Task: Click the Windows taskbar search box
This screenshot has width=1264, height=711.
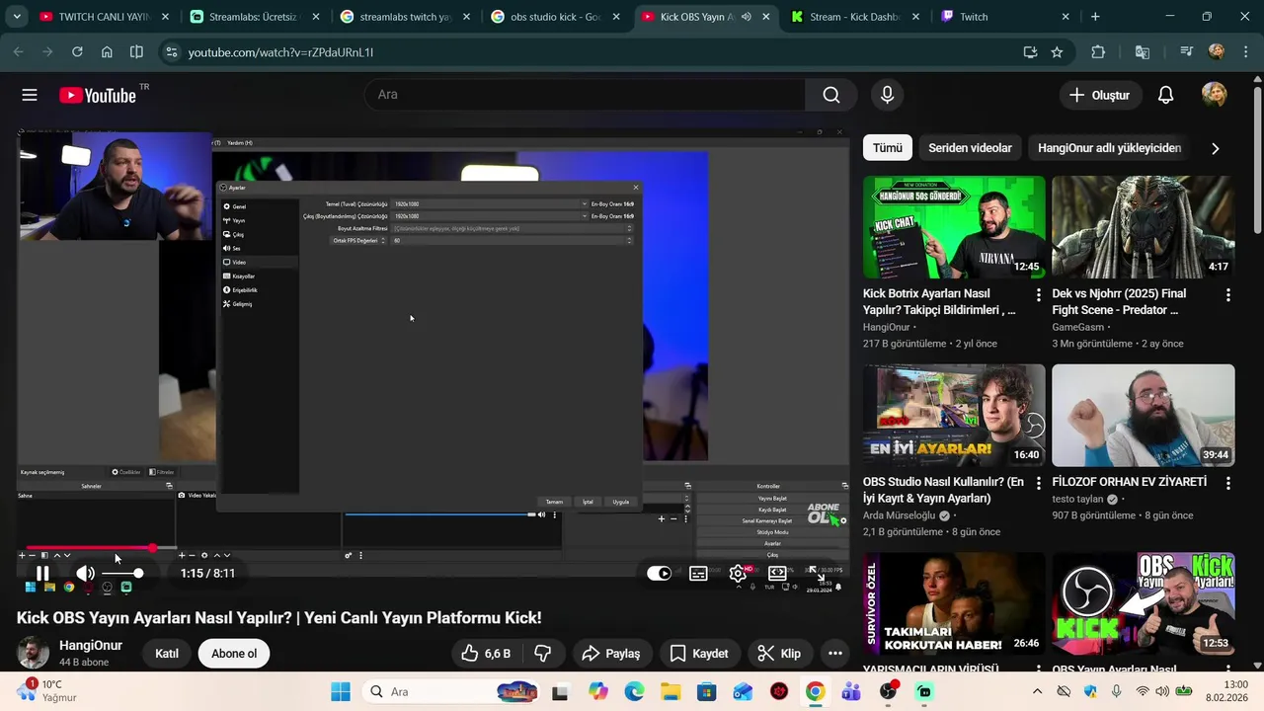Action: point(452,691)
